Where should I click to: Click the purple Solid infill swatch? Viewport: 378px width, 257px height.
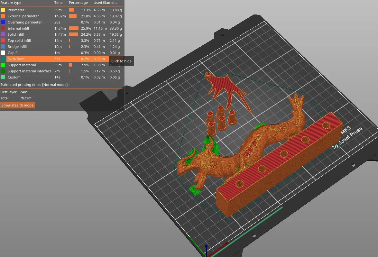[3, 34]
